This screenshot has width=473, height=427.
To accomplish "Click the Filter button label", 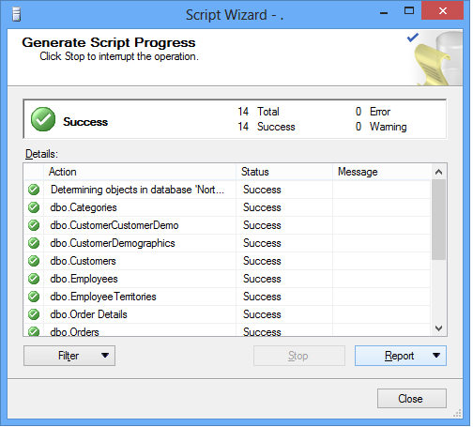I will [69, 356].
